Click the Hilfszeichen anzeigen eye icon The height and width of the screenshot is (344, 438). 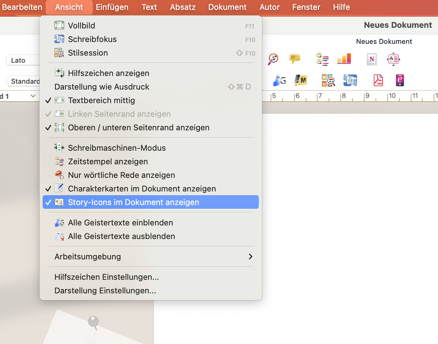[x=59, y=73]
